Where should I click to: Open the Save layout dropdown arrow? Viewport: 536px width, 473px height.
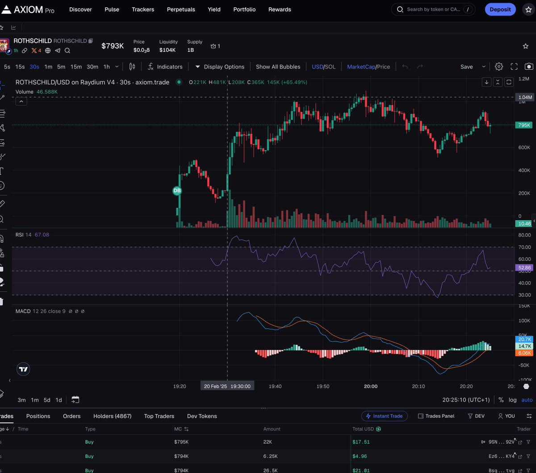point(483,67)
